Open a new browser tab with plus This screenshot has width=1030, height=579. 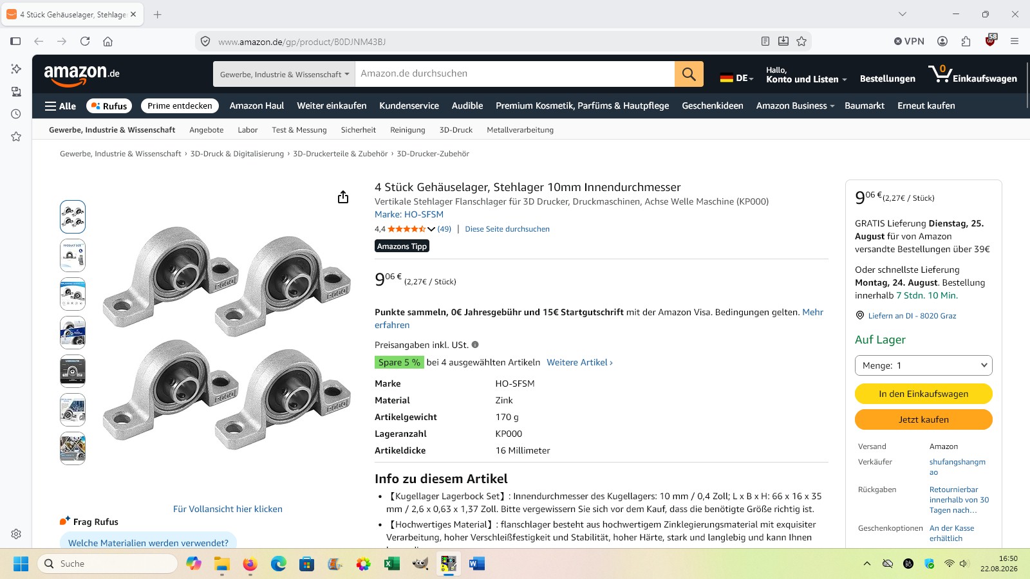click(158, 14)
